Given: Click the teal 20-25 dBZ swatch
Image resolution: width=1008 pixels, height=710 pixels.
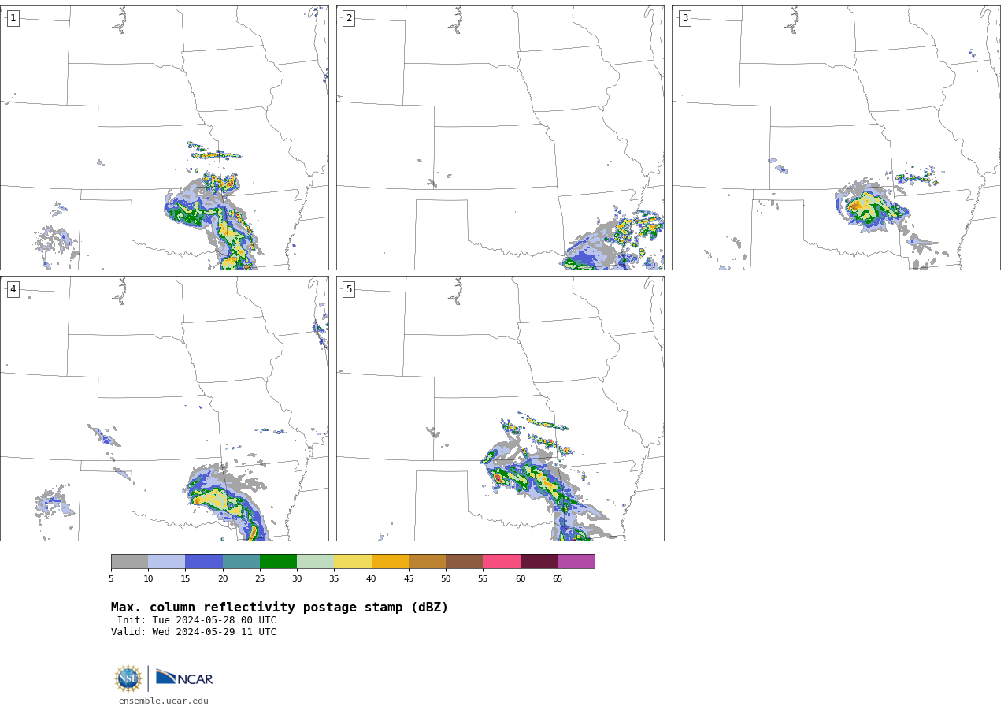Looking at the screenshot, I should [x=241, y=562].
